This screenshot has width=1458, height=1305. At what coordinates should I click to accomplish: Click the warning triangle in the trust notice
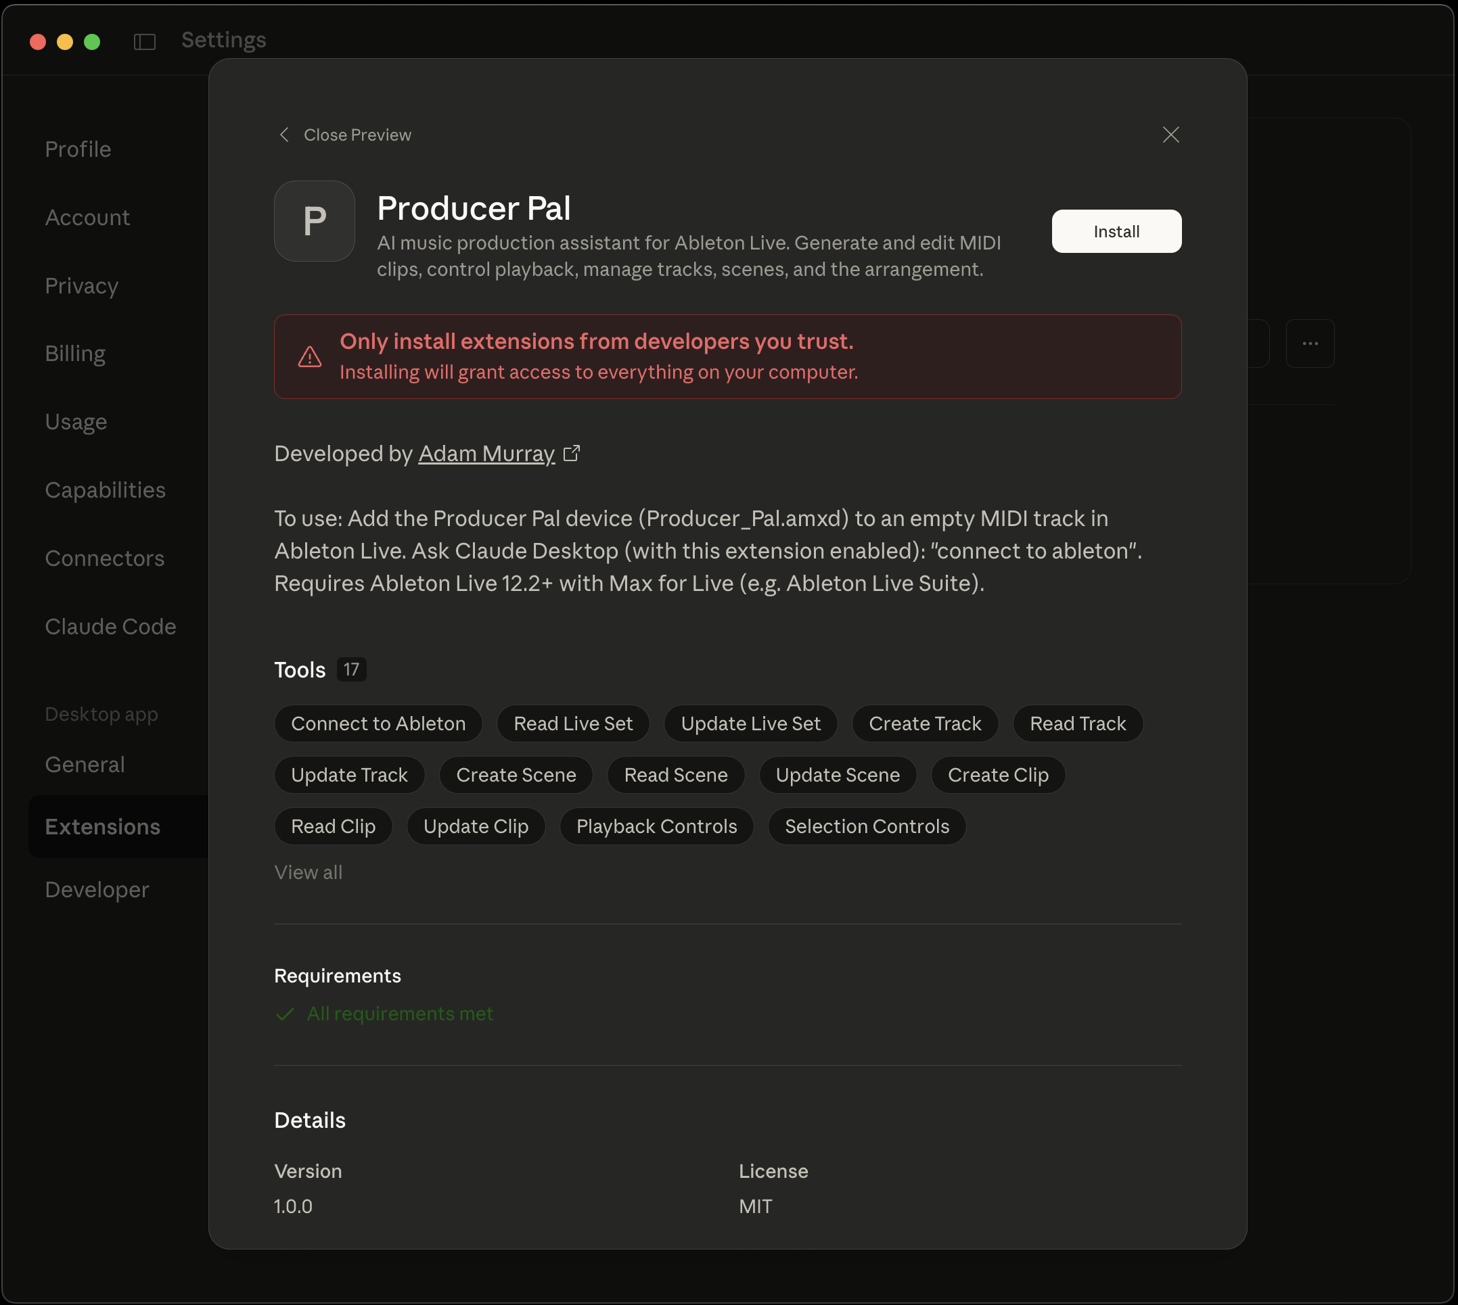(309, 356)
